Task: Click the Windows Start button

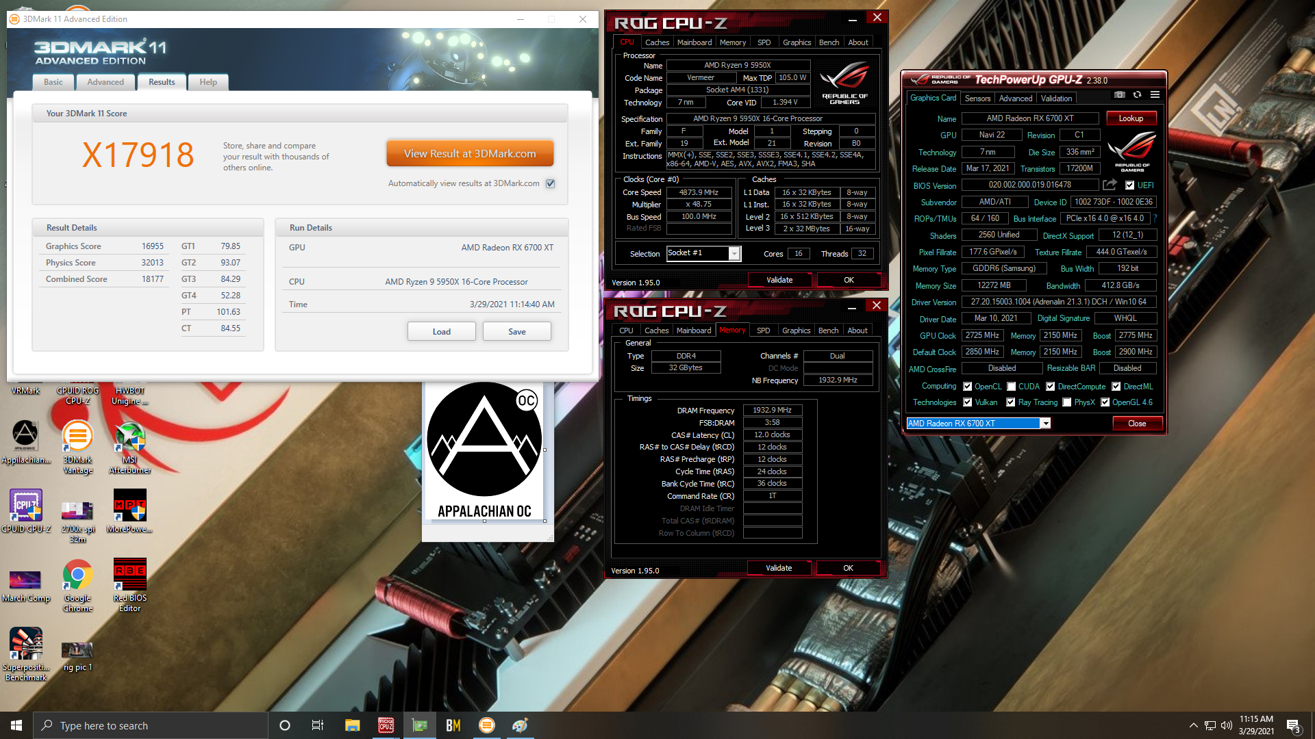Action: (x=16, y=725)
